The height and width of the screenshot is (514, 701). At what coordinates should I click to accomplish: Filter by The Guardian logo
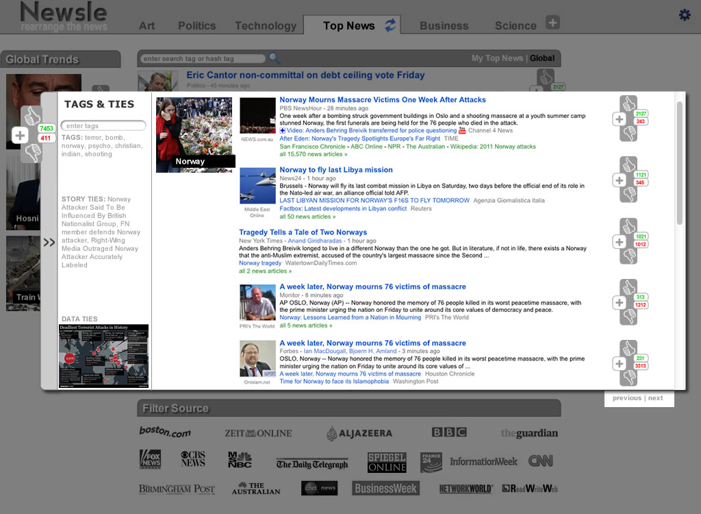click(x=529, y=433)
